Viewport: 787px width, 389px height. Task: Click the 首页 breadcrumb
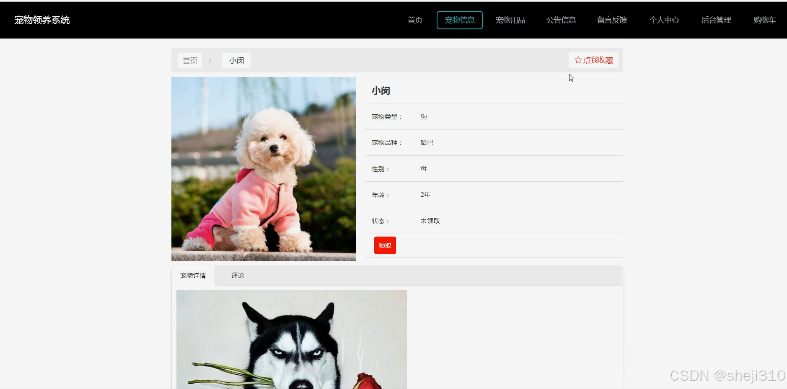coord(190,61)
